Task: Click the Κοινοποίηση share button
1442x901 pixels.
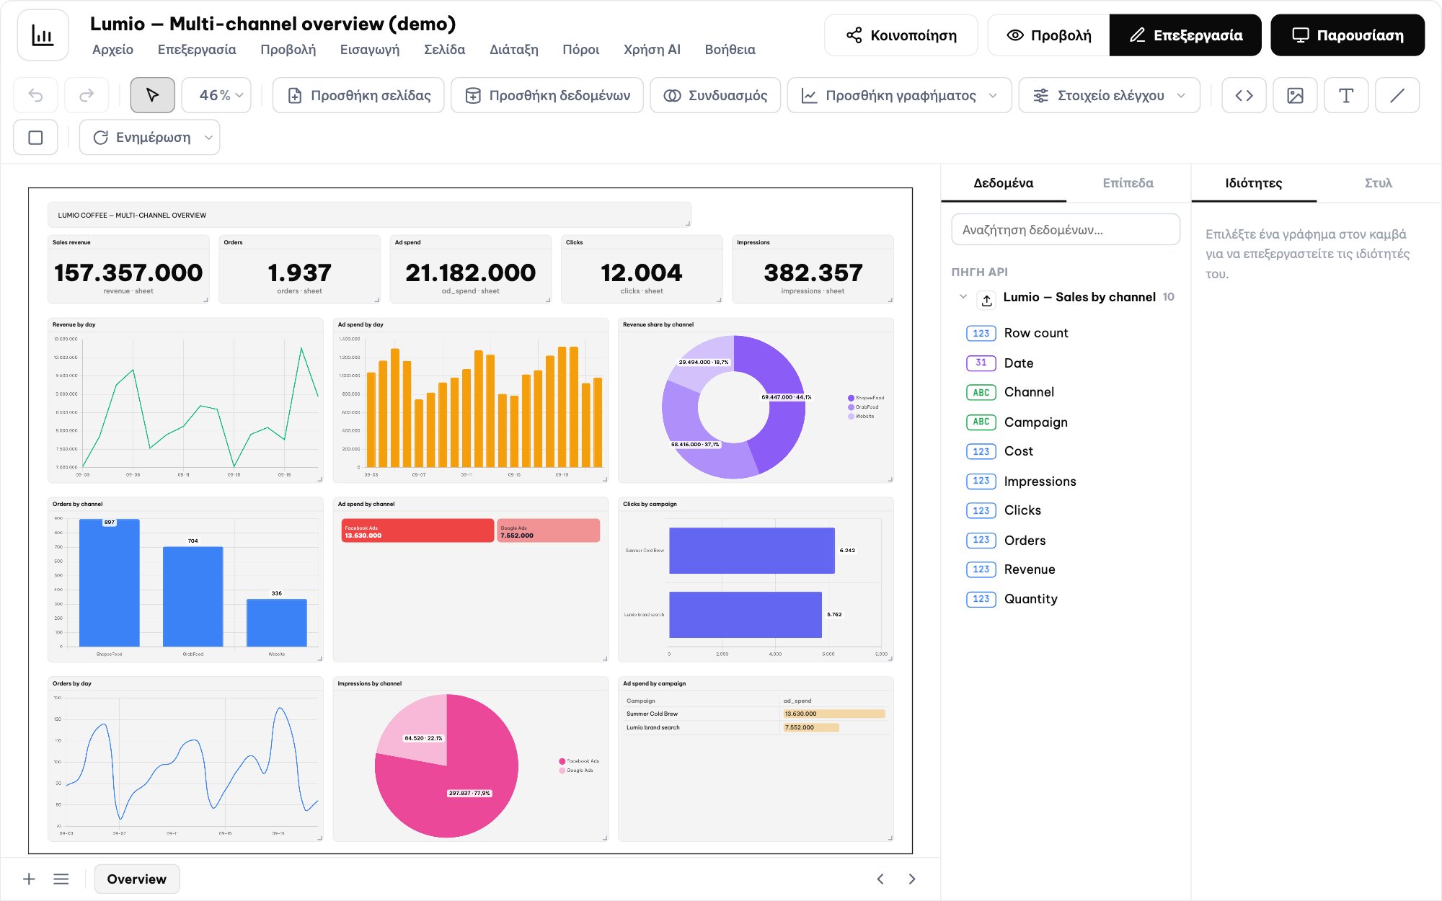Action: click(901, 35)
